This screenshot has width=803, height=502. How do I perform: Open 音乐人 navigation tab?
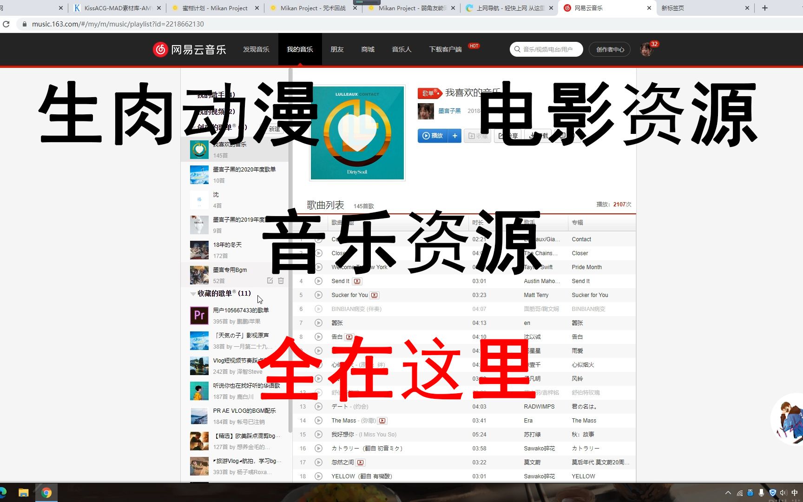pos(401,49)
